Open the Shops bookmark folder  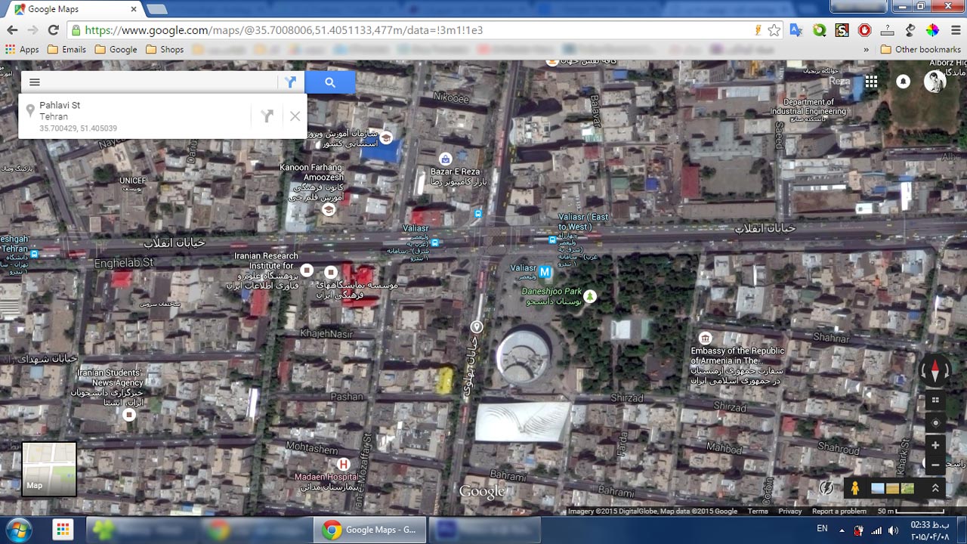(165, 49)
